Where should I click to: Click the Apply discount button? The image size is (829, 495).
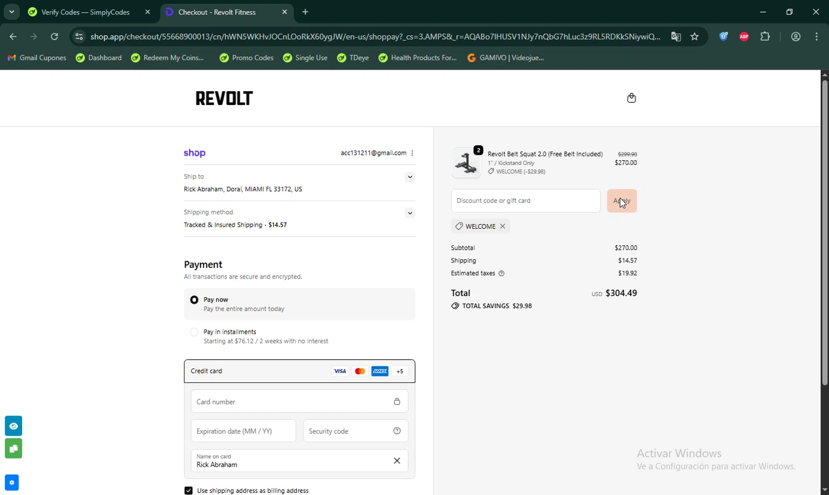tap(622, 201)
